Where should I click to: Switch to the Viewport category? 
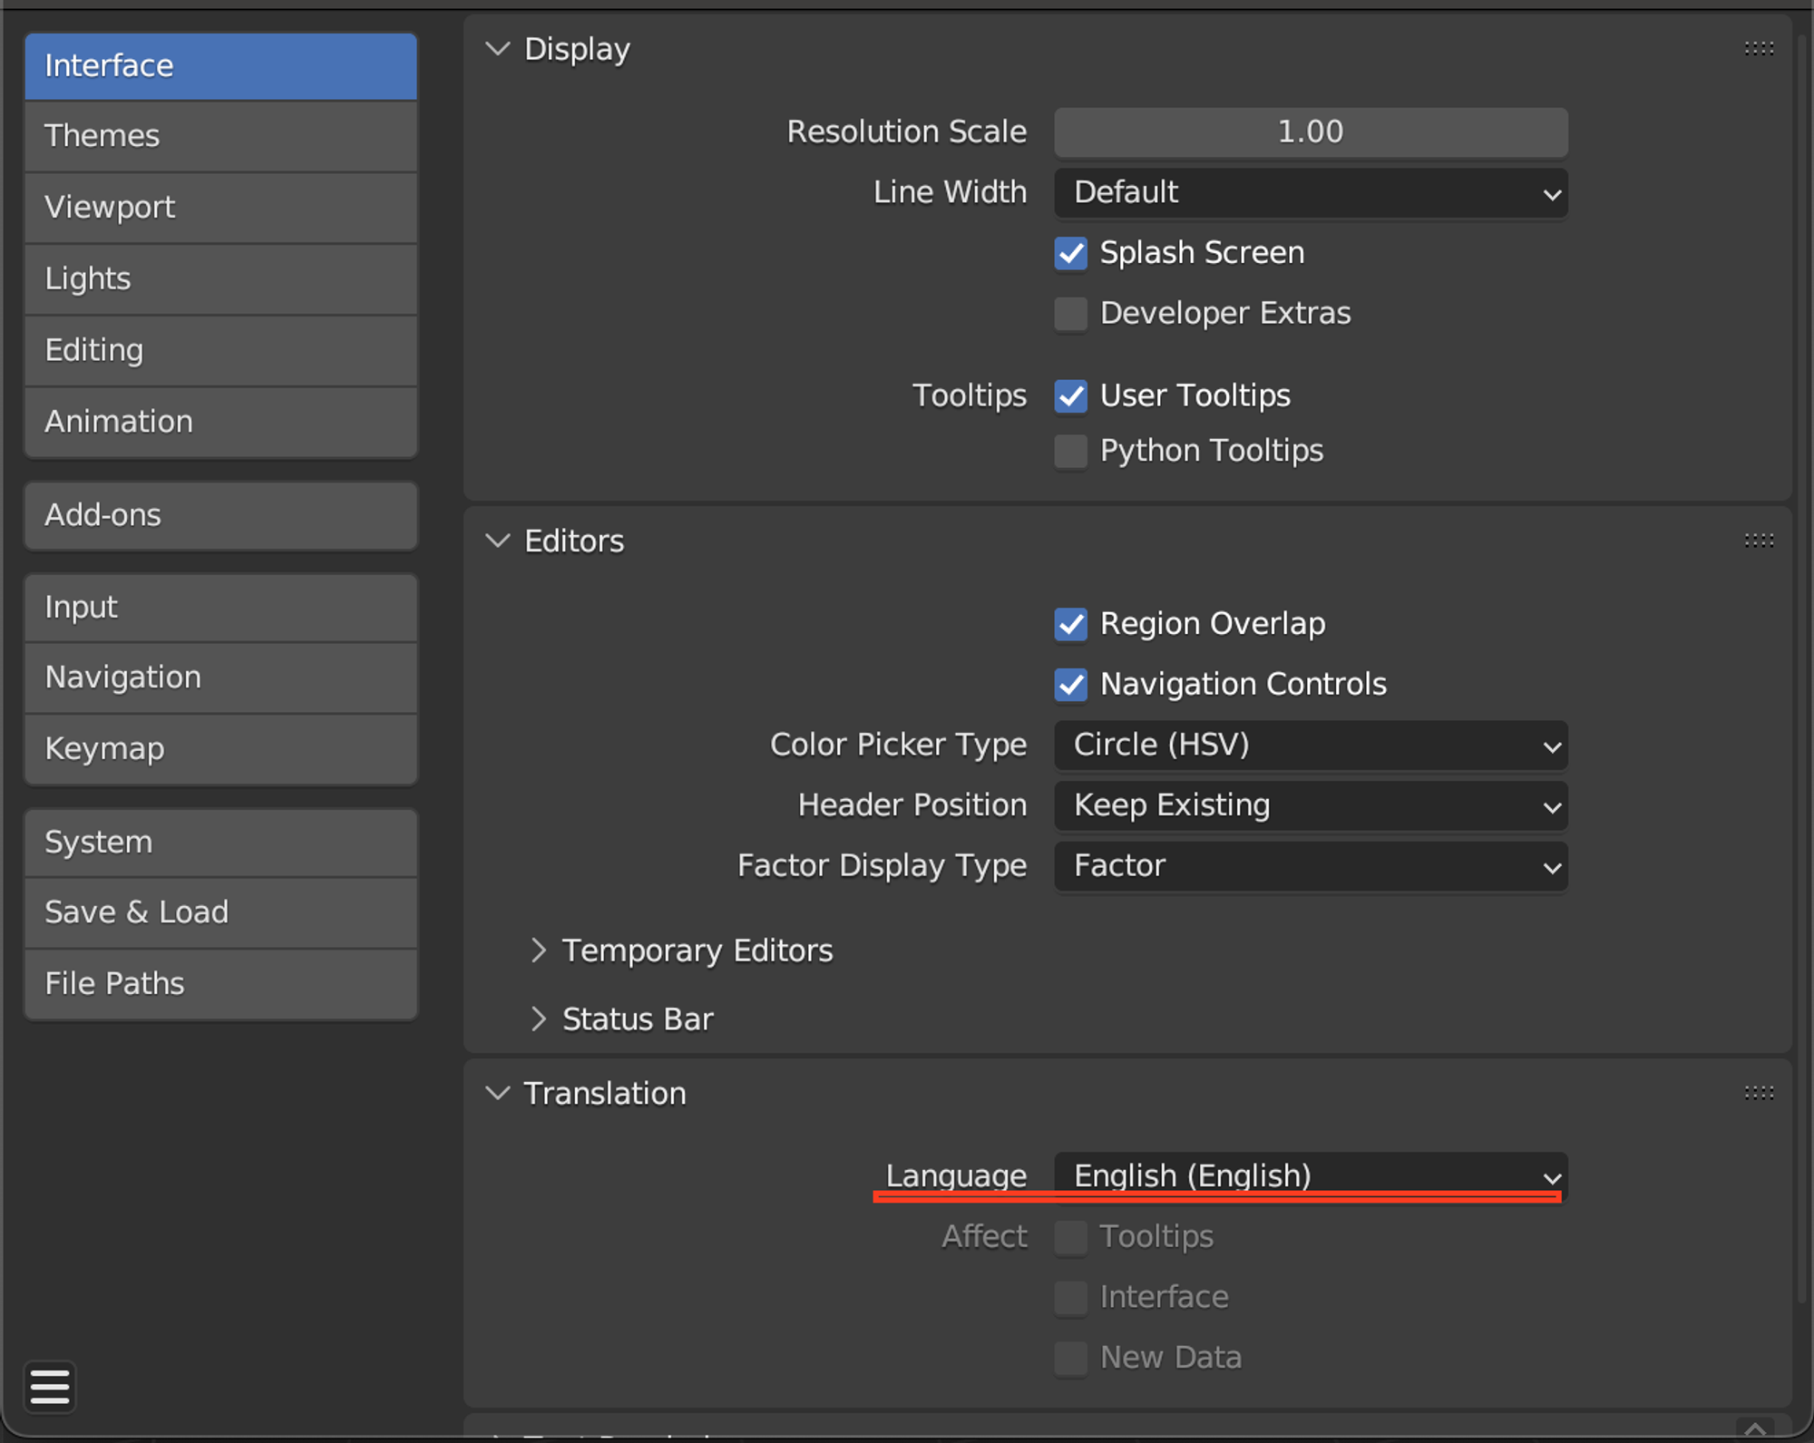[x=221, y=208]
